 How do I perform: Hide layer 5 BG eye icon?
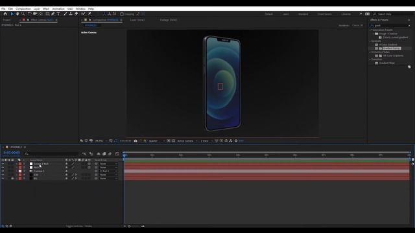[x=3, y=179]
